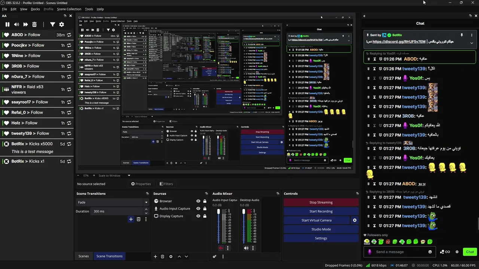The height and width of the screenshot is (269, 479).
Task: Open AA dock settings gear
Action: [62, 24]
